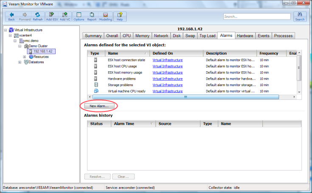Open the Report toolbar icon
This screenshot has height=193, width=312.
coord(92,17)
